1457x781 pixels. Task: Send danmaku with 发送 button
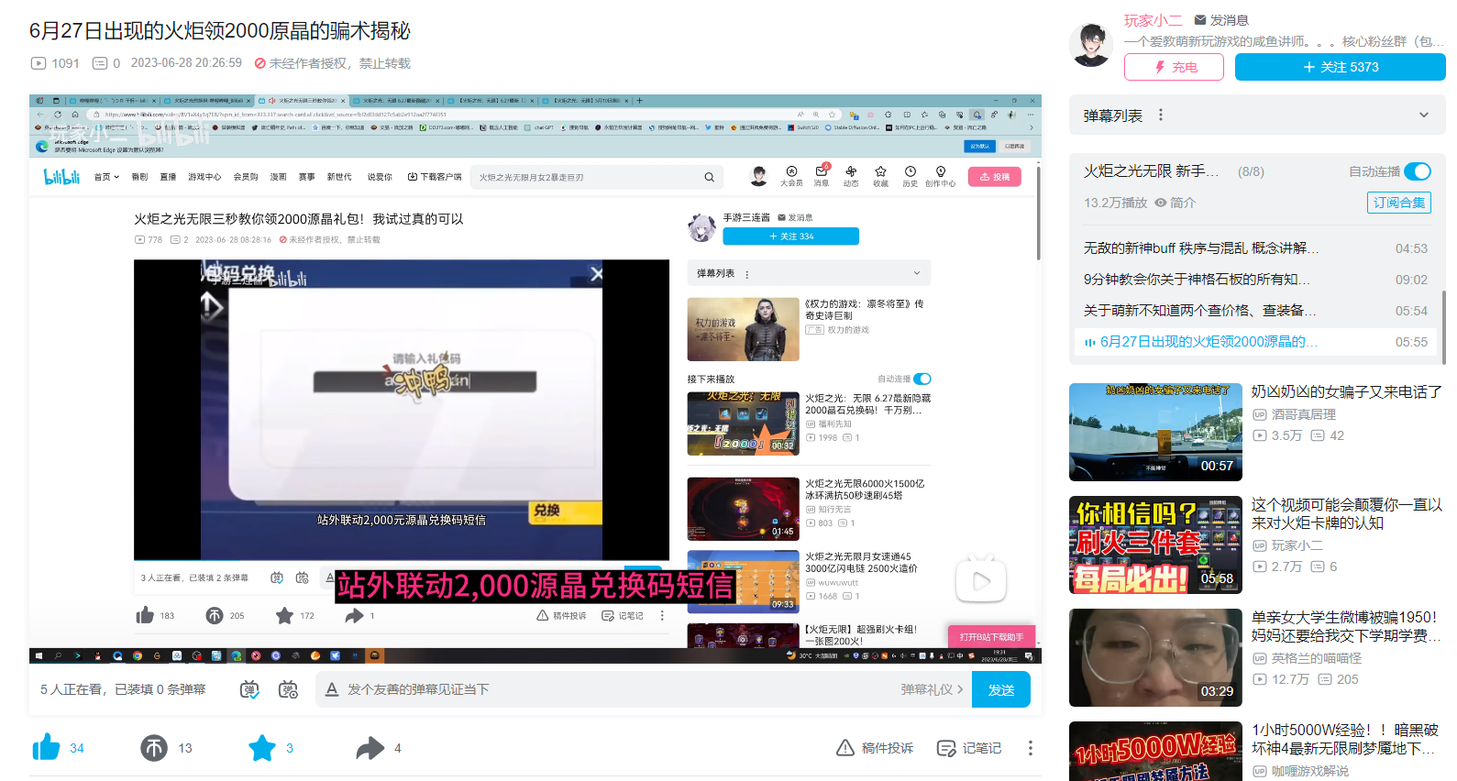(1001, 689)
